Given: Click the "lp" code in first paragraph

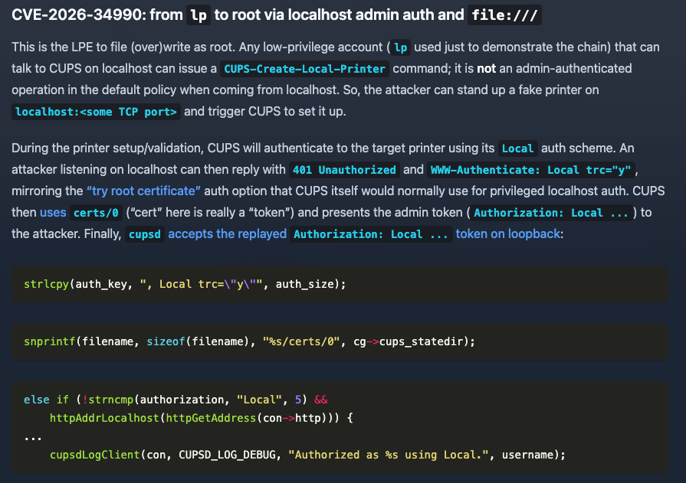Looking at the screenshot, I should click(400, 47).
